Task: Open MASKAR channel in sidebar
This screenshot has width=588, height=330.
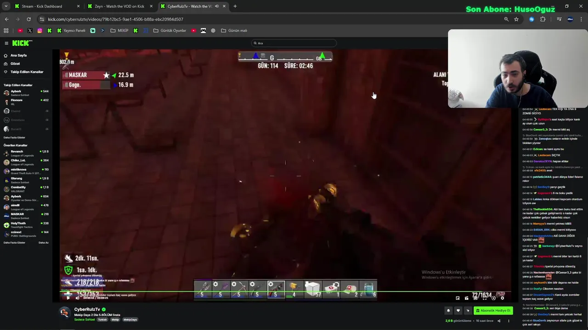Action: [26, 216]
